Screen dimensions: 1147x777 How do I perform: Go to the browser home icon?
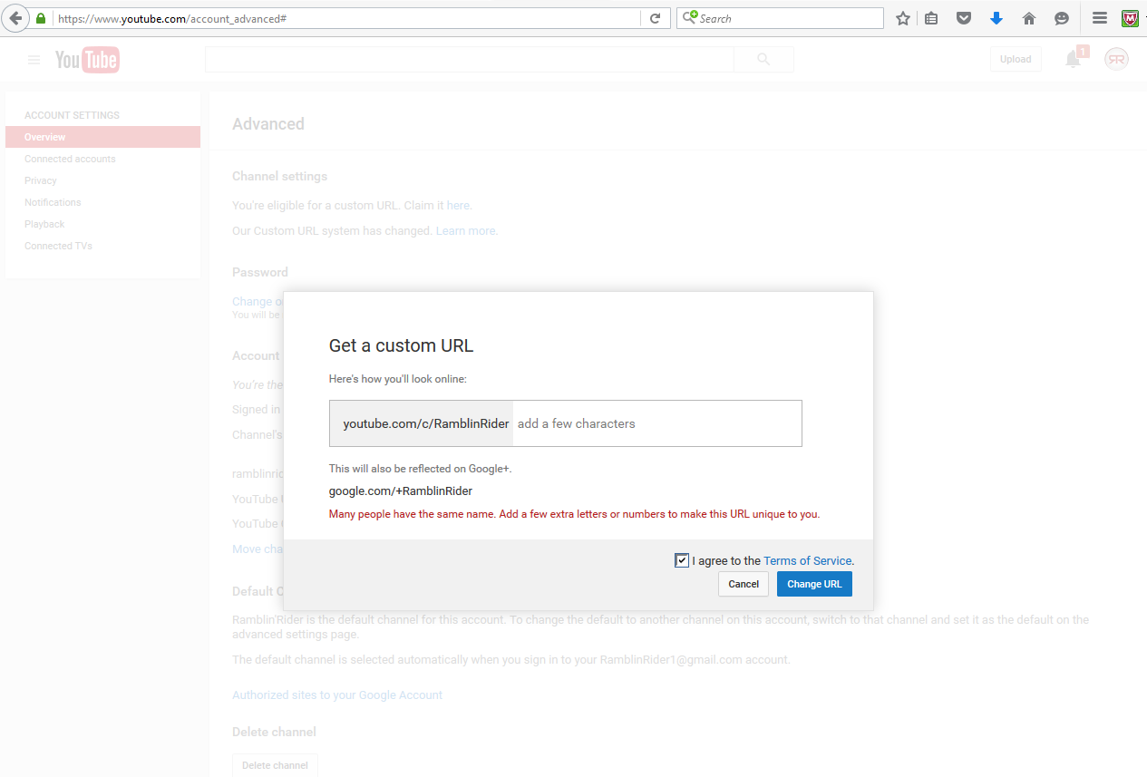[x=1029, y=18]
